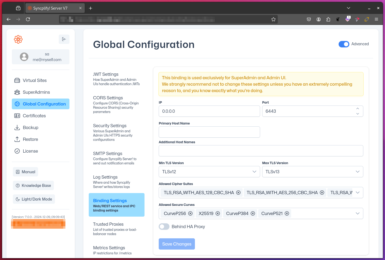Remove the CurveP521 curve tag

pos(287,213)
